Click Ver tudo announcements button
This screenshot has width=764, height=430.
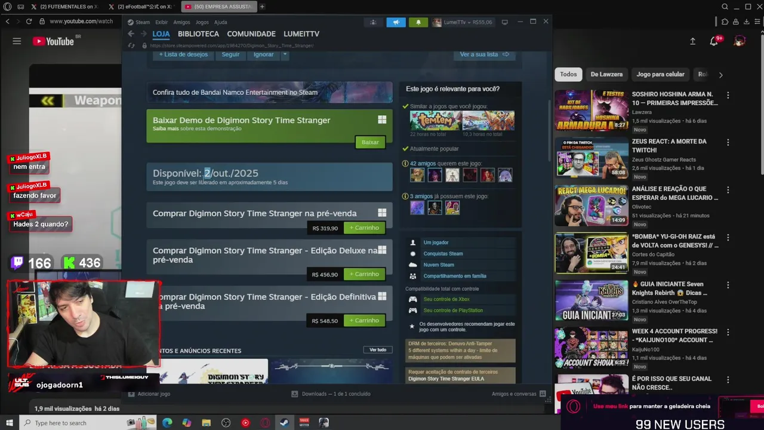pos(378,350)
